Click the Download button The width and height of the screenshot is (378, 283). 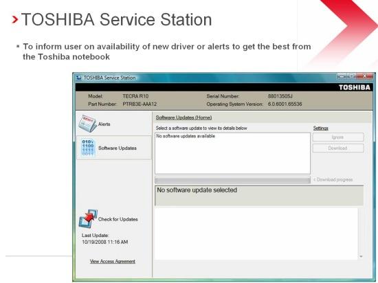pyautogui.click(x=338, y=148)
